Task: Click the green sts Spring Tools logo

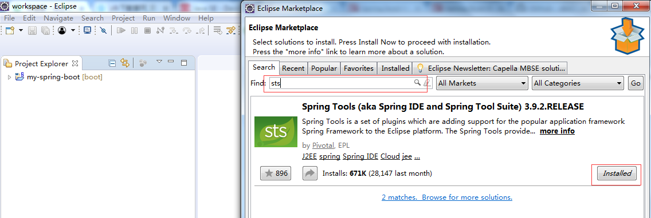Action: pyautogui.click(x=276, y=132)
